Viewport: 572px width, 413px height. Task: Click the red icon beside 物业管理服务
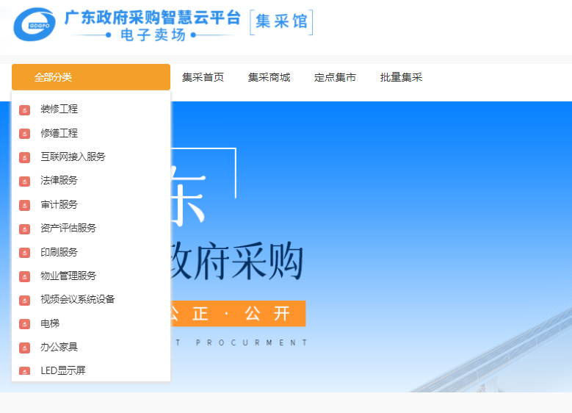pos(24,276)
